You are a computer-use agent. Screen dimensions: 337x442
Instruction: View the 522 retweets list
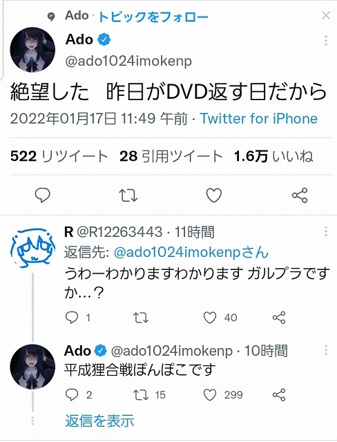59,156
